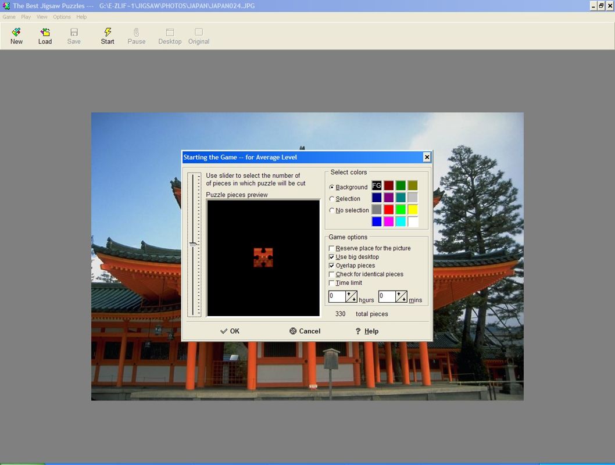This screenshot has height=465, width=615.
Task: Select the Selection color radio button
Action: point(332,199)
